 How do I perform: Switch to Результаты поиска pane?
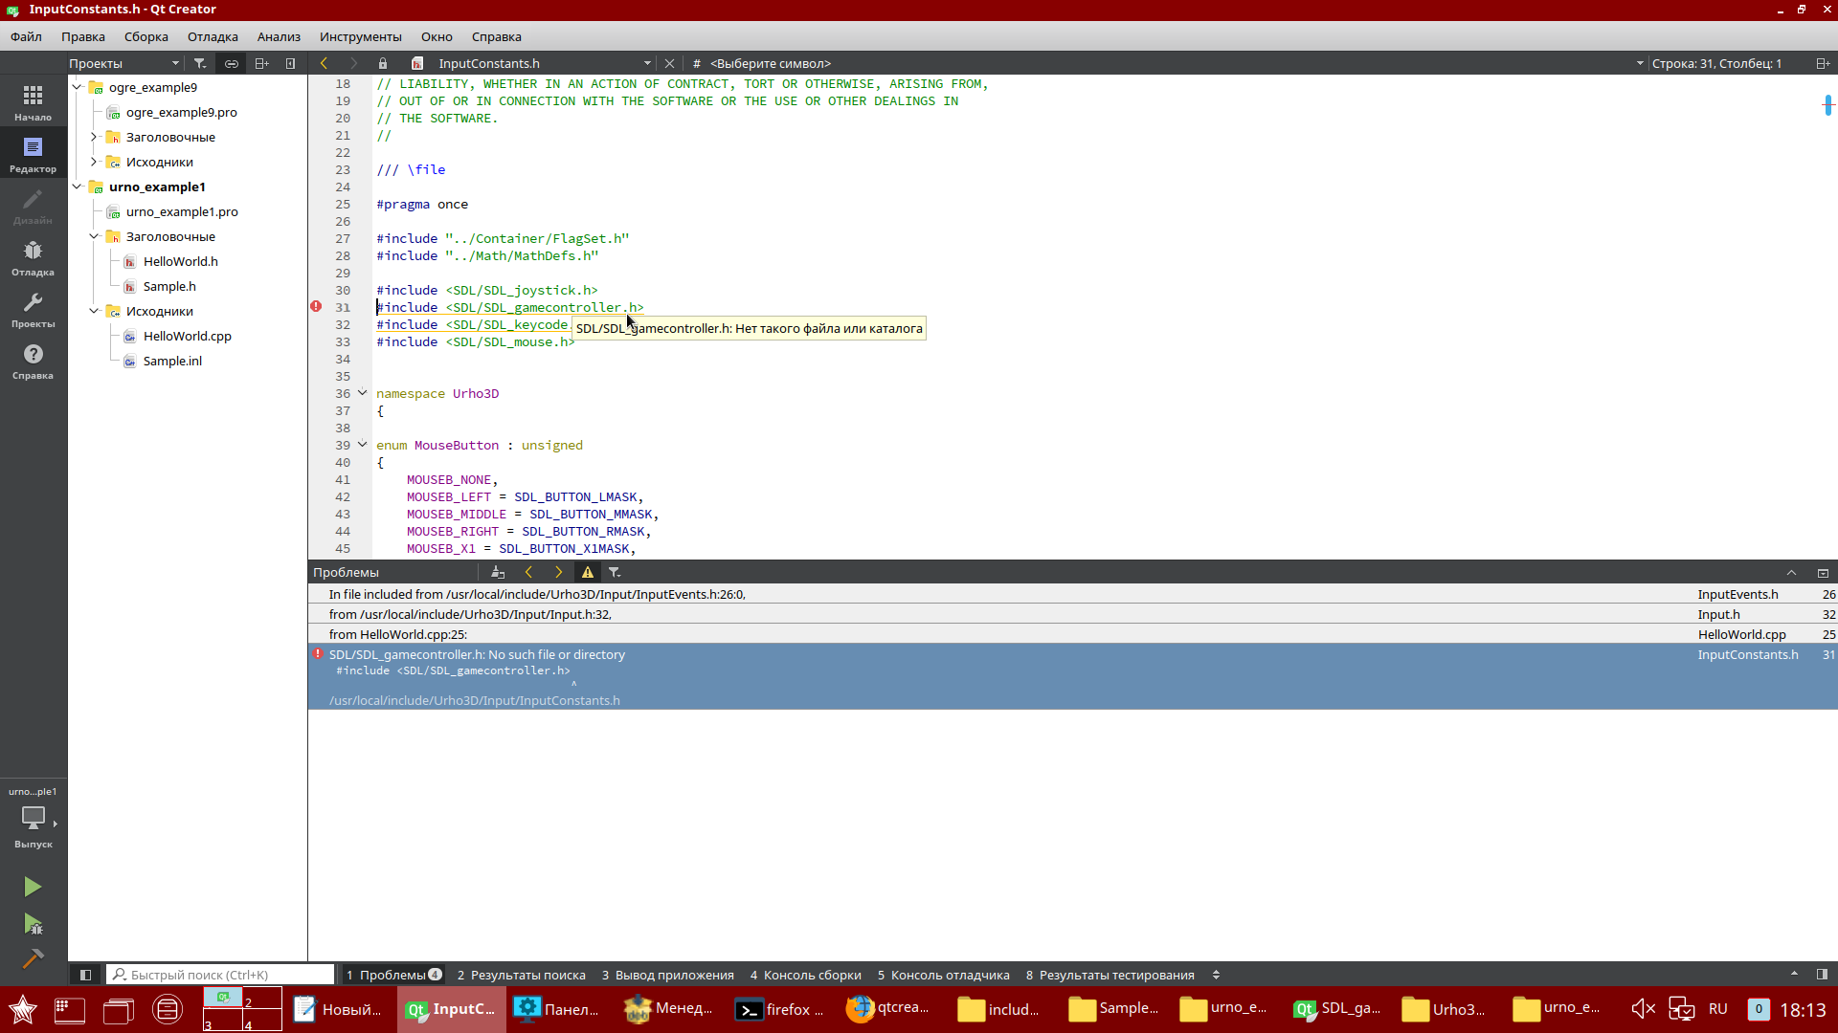point(522,975)
